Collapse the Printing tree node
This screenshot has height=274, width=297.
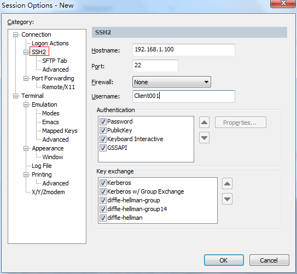coord(26,174)
